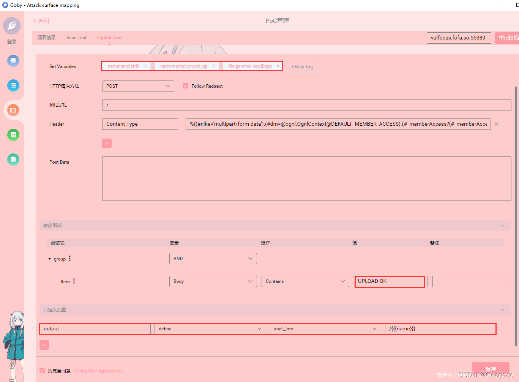Click the login avatar icon in sidebar
This screenshot has height=382, width=519.
[x=12, y=26]
